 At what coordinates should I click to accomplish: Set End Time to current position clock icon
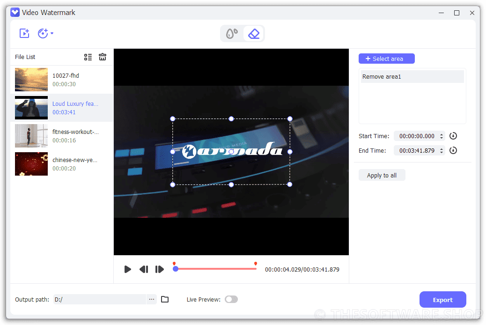[453, 150]
